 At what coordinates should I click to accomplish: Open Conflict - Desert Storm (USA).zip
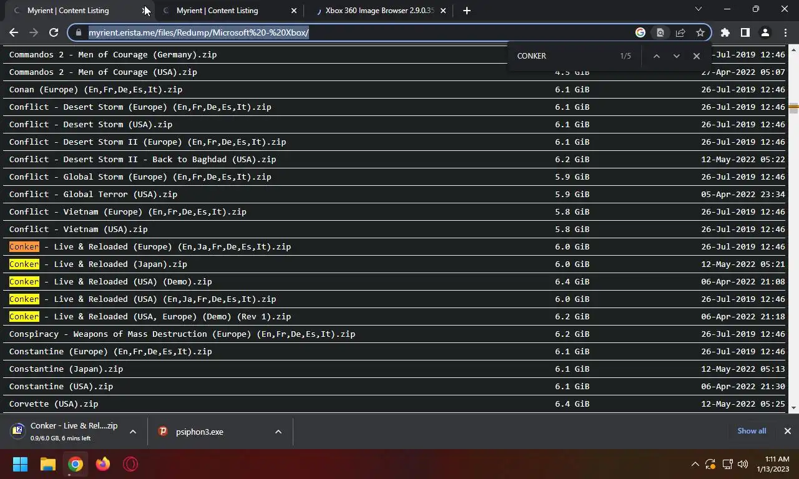(x=91, y=124)
